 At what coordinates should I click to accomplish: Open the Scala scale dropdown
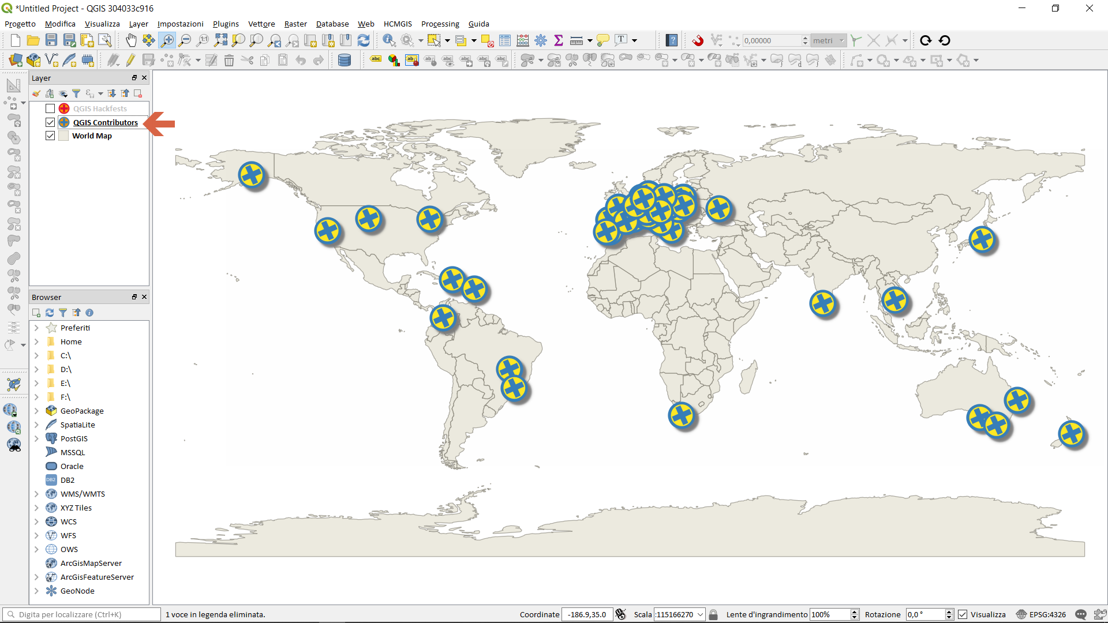coord(700,614)
